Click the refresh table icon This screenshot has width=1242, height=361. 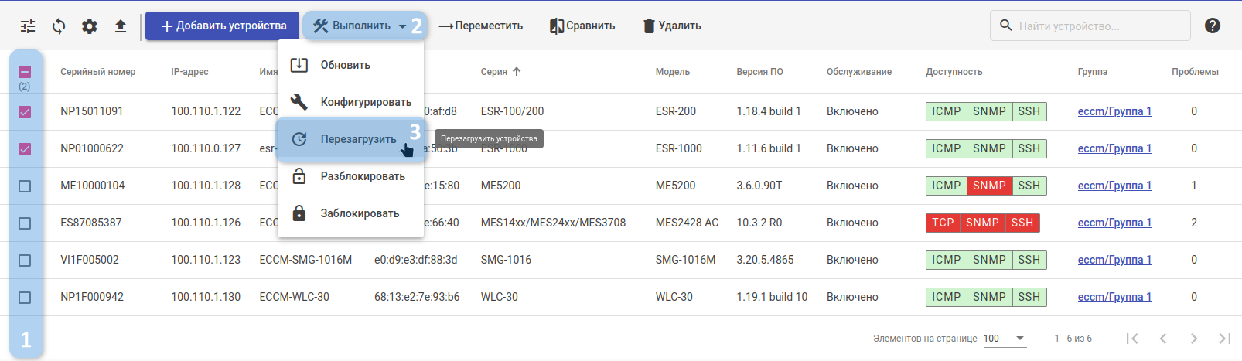coord(59,26)
